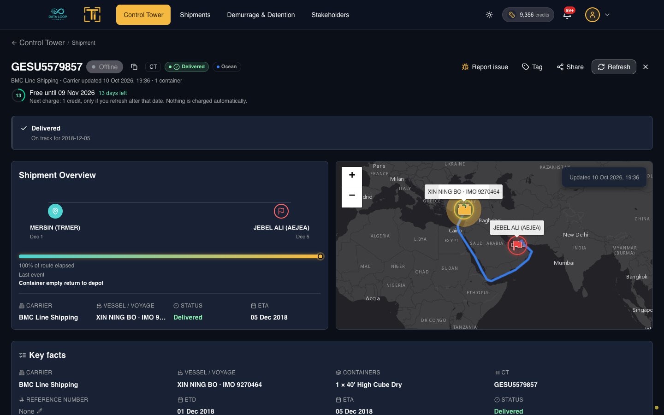This screenshot has width=664, height=415.
Task: Click the user profile avatar
Action: point(592,15)
